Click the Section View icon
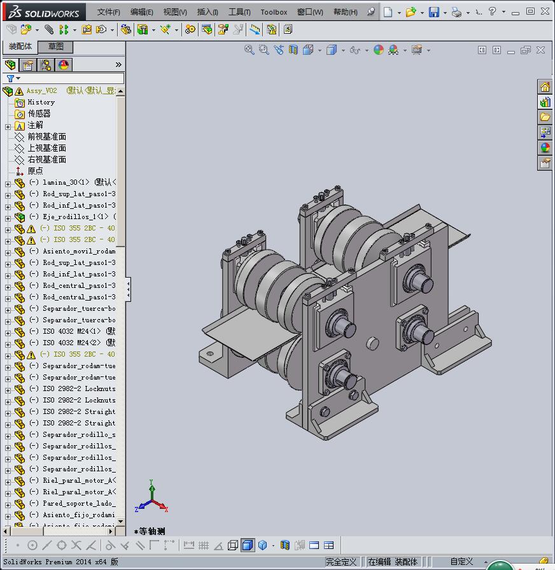 tap(293, 50)
